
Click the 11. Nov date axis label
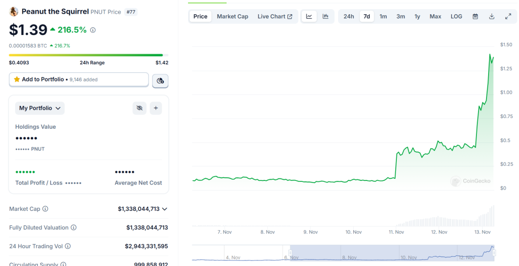(396, 232)
